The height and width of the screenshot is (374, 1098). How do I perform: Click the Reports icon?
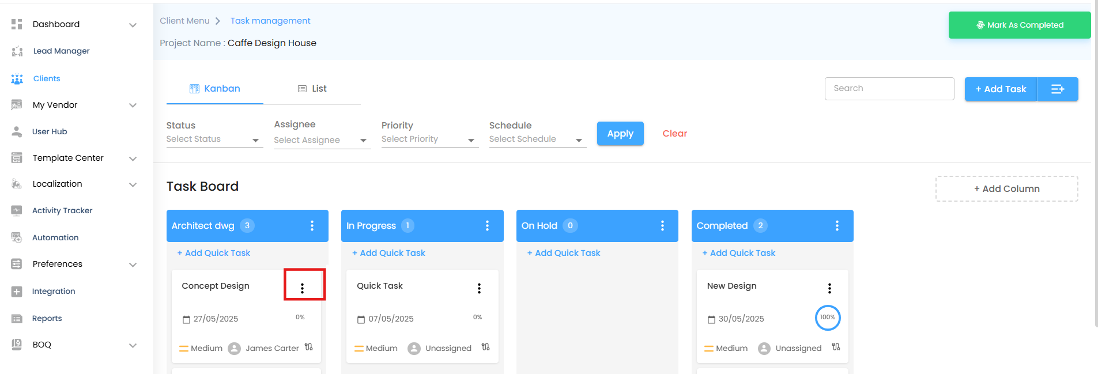(17, 319)
